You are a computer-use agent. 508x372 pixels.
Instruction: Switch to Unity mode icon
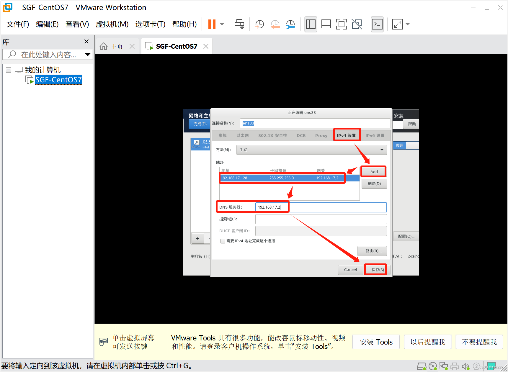[357, 24]
